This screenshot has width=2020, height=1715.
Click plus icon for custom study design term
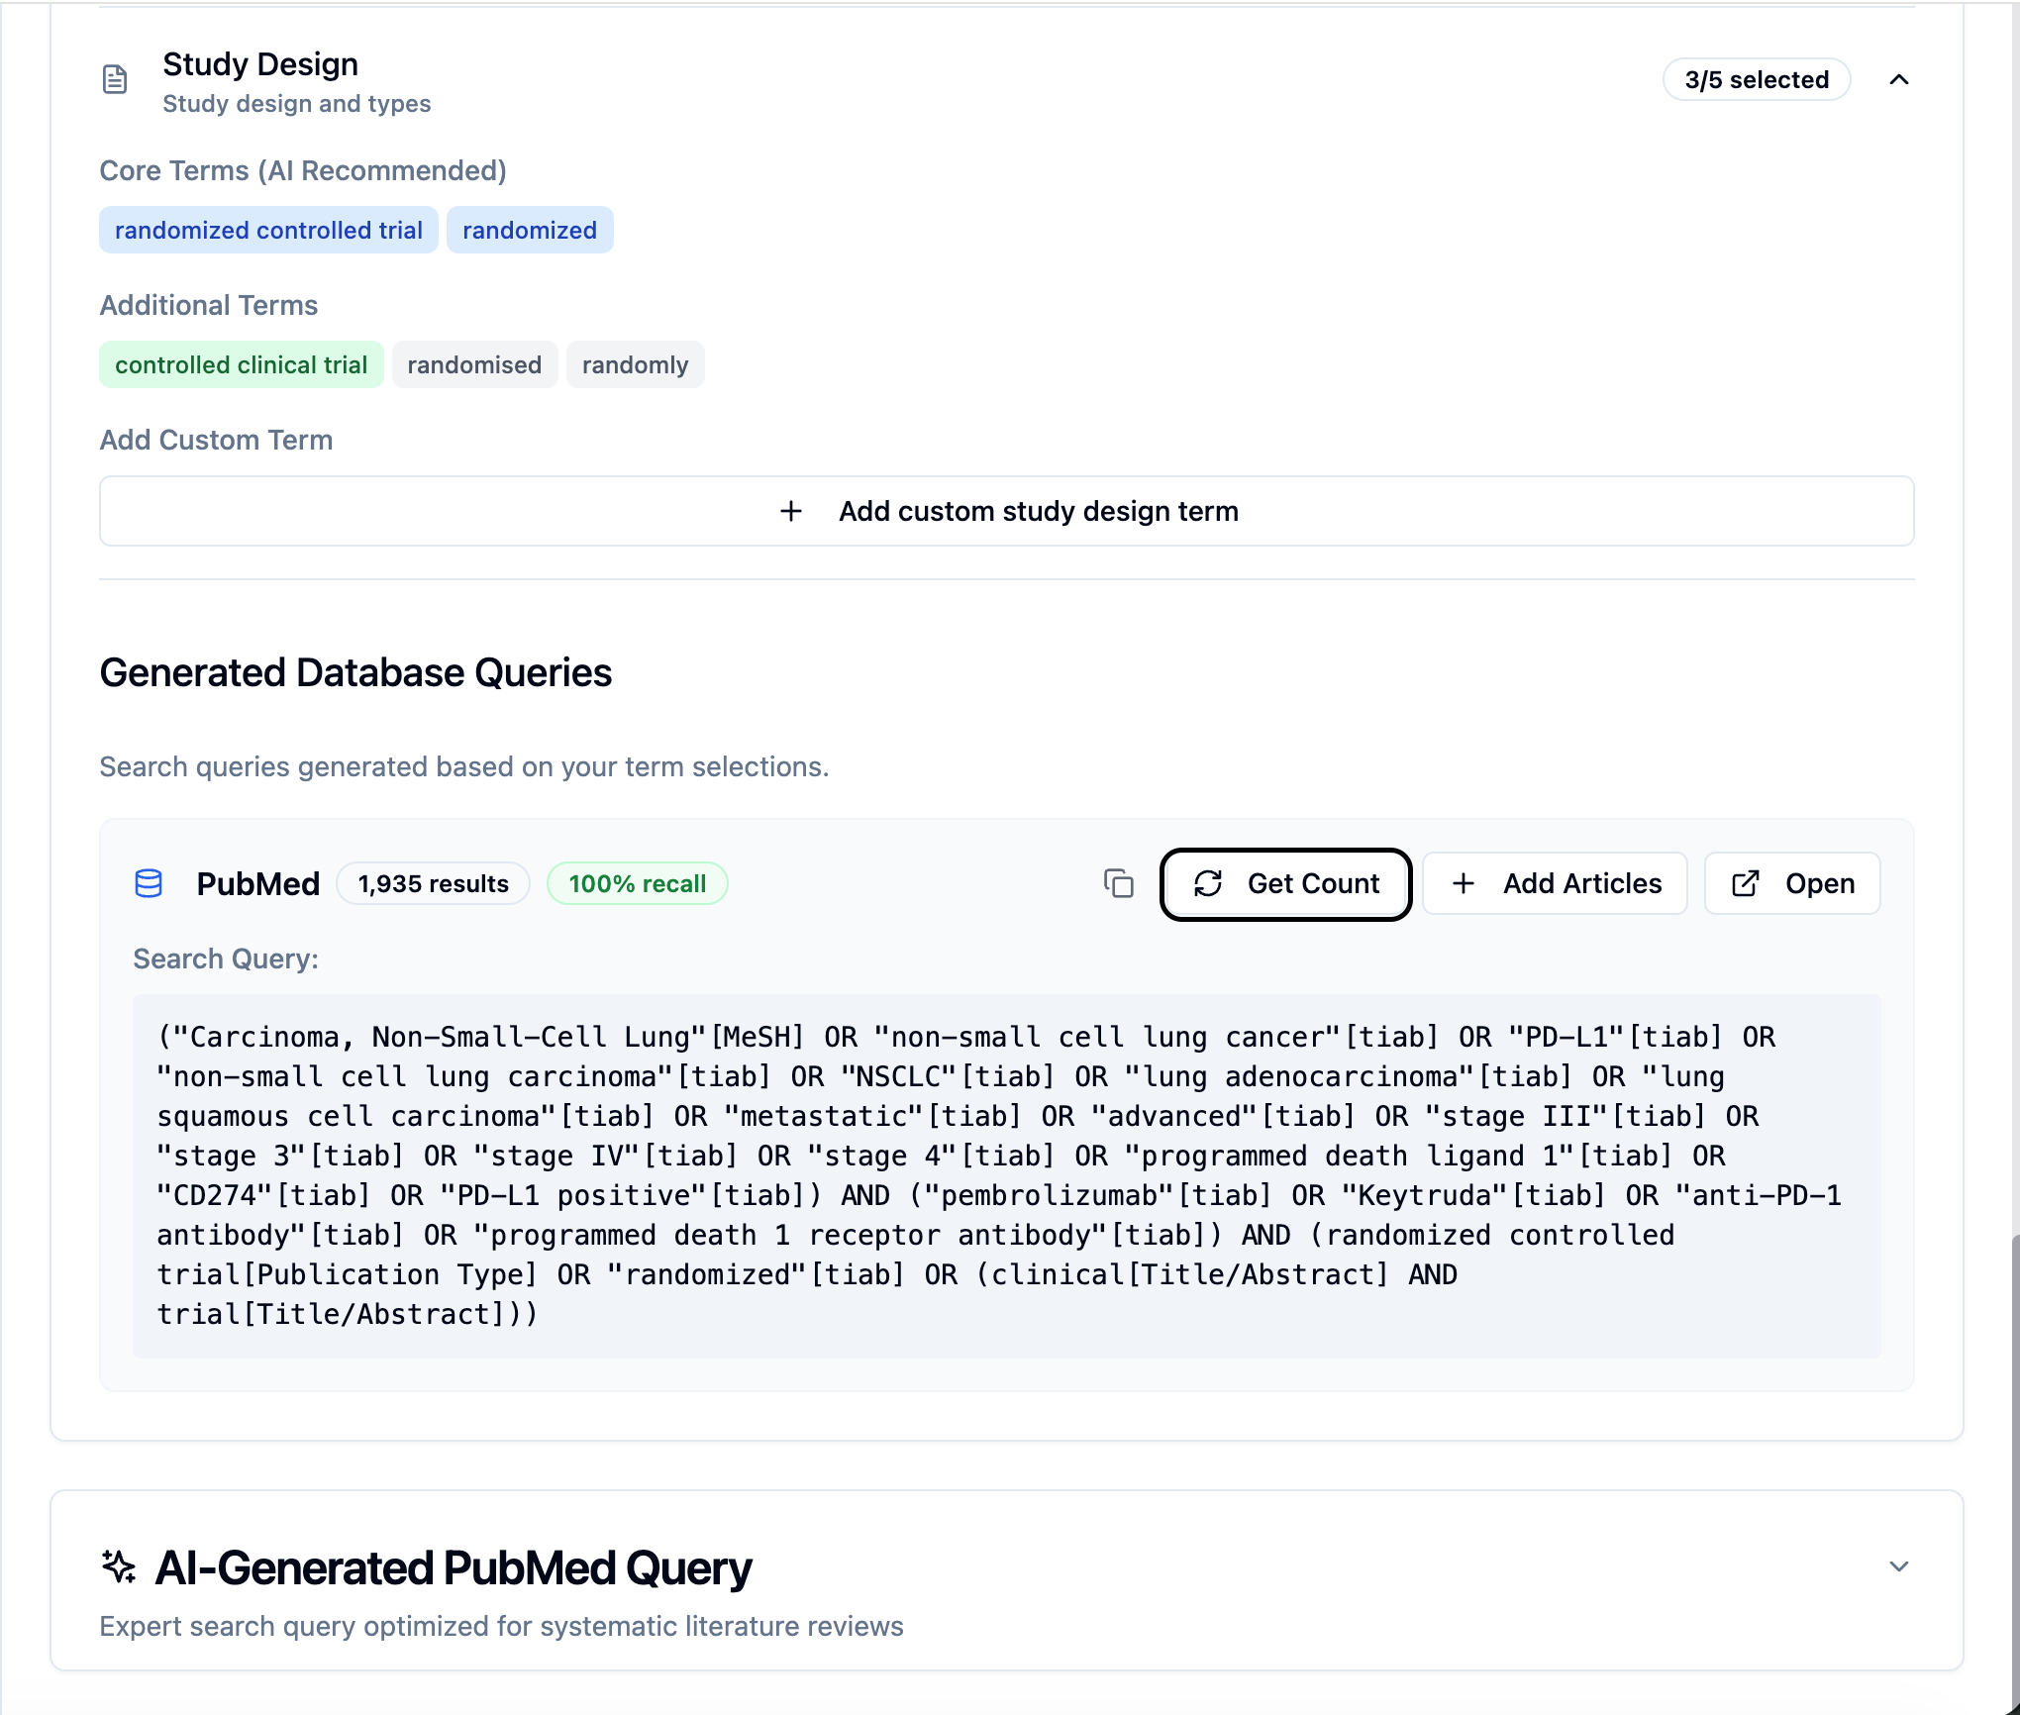pos(790,511)
